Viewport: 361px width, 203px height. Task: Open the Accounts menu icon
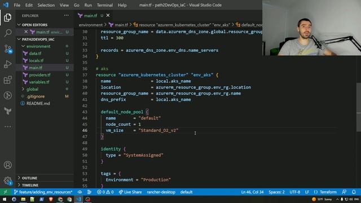click(x=7, y=165)
